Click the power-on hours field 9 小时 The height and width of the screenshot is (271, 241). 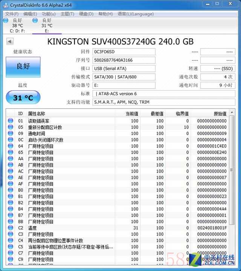[218, 85]
